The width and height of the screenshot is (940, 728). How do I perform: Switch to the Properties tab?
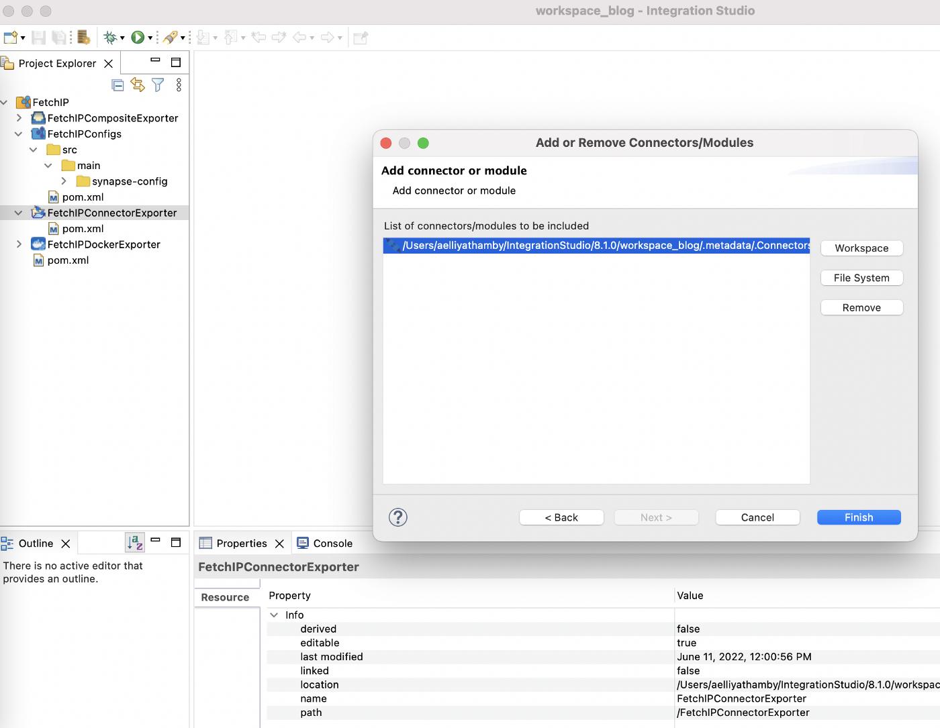pyautogui.click(x=242, y=543)
